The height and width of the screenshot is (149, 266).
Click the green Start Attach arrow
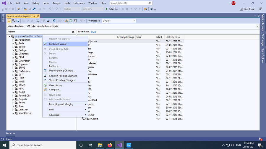pyautogui.click(x=106, y=9)
